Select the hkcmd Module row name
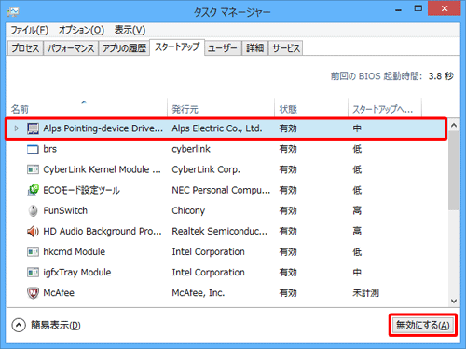Viewport: 466px width, 349px height. [75, 251]
